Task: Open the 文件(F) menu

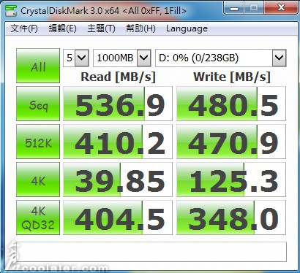Action: 24,28
